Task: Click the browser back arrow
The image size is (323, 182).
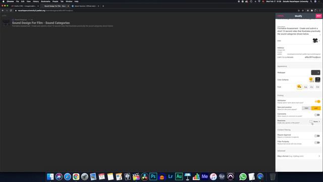Action: [3, 11]
